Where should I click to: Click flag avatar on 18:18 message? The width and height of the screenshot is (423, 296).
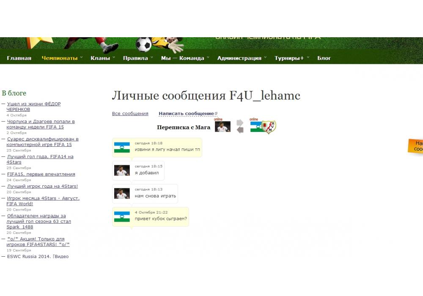[122, 148]
